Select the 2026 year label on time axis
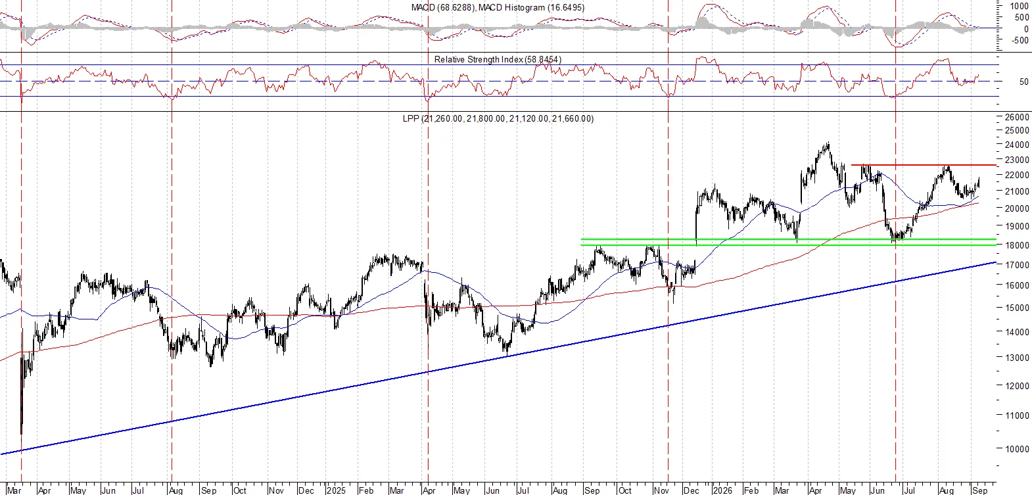1032x495 pixels. click(x=722, y=490)
